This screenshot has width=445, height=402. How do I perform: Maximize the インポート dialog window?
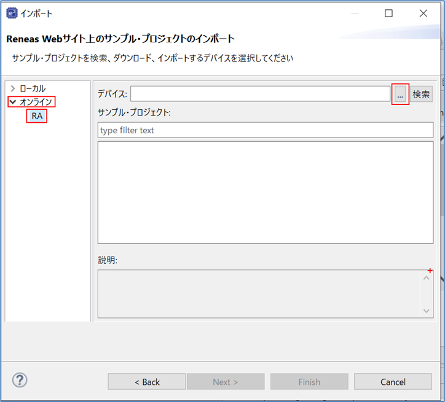click(388, 14)
